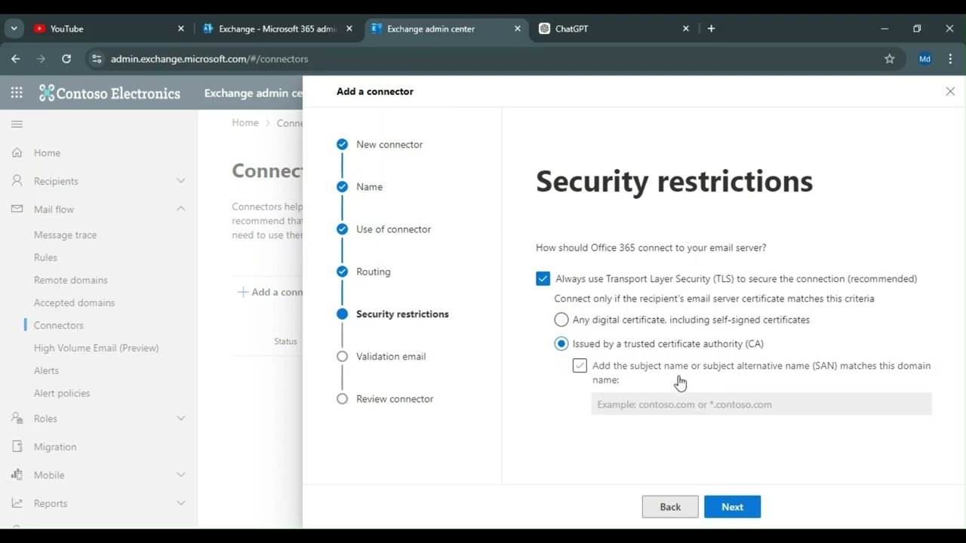The width and height of the screenshot is (966, 543).
Task: Open the app launcher waffle icon
Action: click(x=17, y=93)
